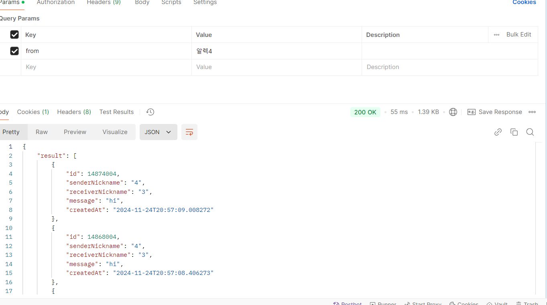
Task: Click the empty Value placeholder field
Action: 277,67
